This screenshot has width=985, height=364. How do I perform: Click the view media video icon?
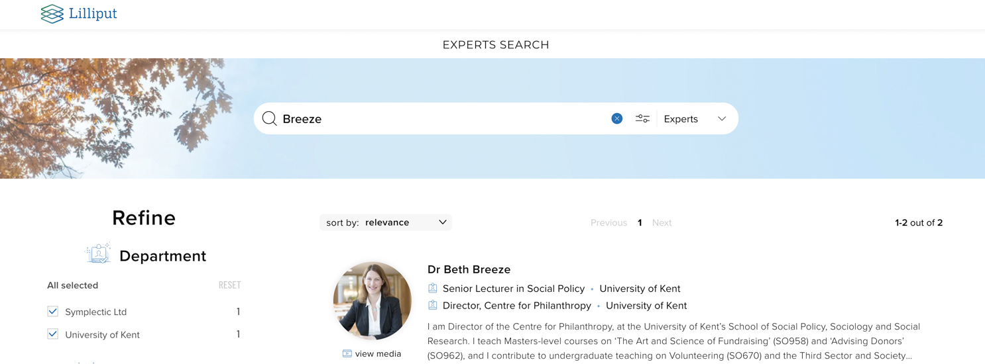pyautogui.click(x=347, y=353)
